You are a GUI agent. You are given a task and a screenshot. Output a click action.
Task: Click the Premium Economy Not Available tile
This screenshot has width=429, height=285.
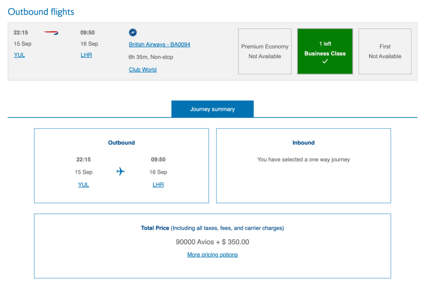pyautogui.click(x=265, y=51)
